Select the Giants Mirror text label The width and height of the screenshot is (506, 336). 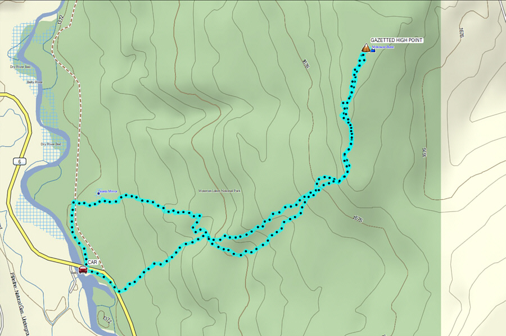point(108,191)
